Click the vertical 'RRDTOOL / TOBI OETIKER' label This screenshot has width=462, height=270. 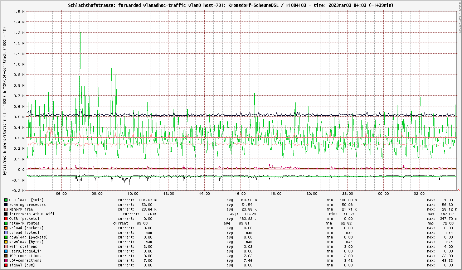[x=459, y=17]
